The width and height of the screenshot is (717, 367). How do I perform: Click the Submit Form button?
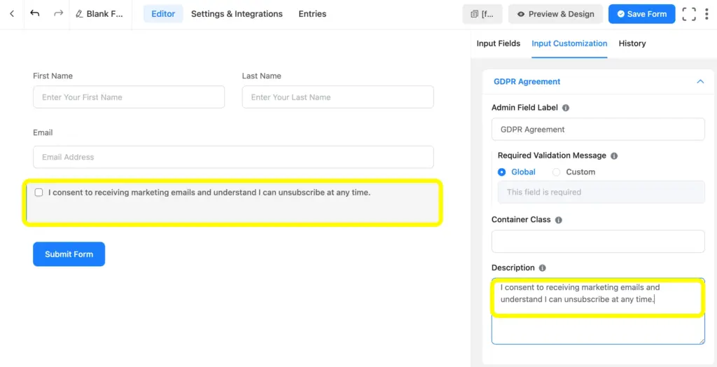point(69,254)
